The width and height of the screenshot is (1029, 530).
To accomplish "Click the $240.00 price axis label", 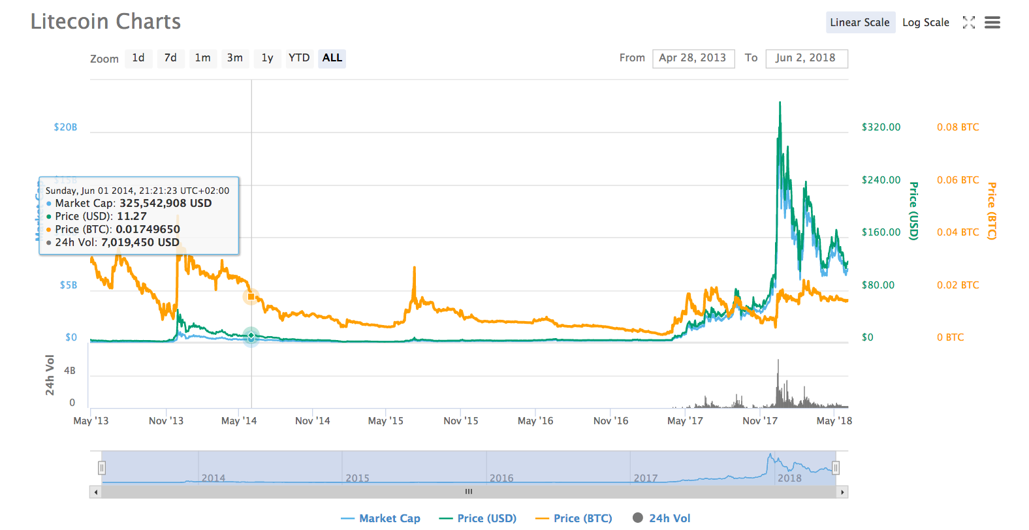I will pyautogui.click(x=881, y=180).
